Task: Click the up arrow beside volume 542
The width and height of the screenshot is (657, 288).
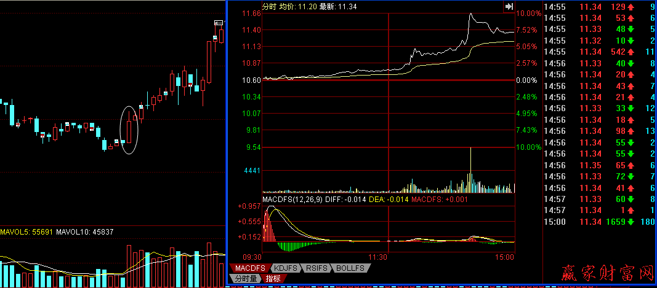Action: [632, 52]
